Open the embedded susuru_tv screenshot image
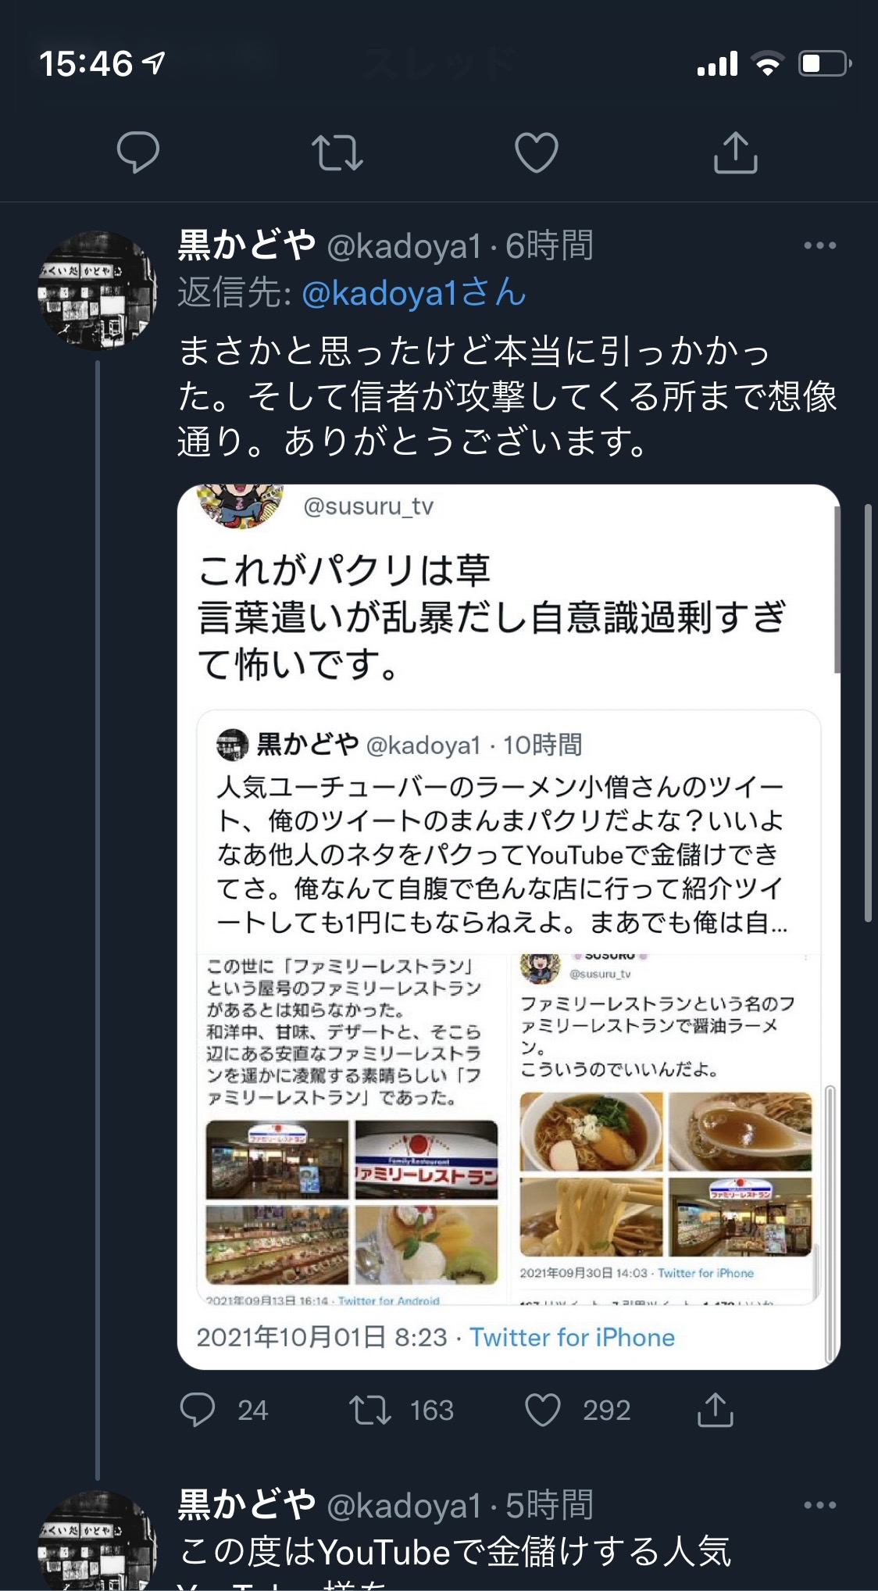Viewport: 878px width, 1591px height. (x=509, y=927)
